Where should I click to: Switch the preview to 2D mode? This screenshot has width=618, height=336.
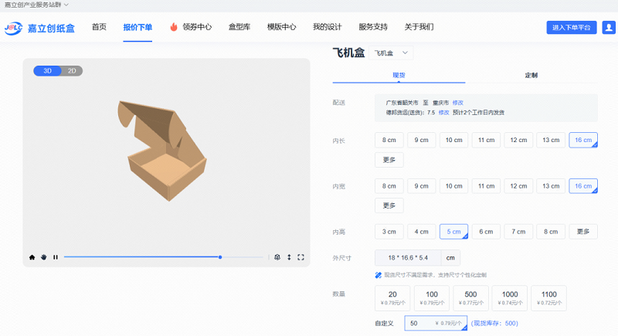click(71, 71)
